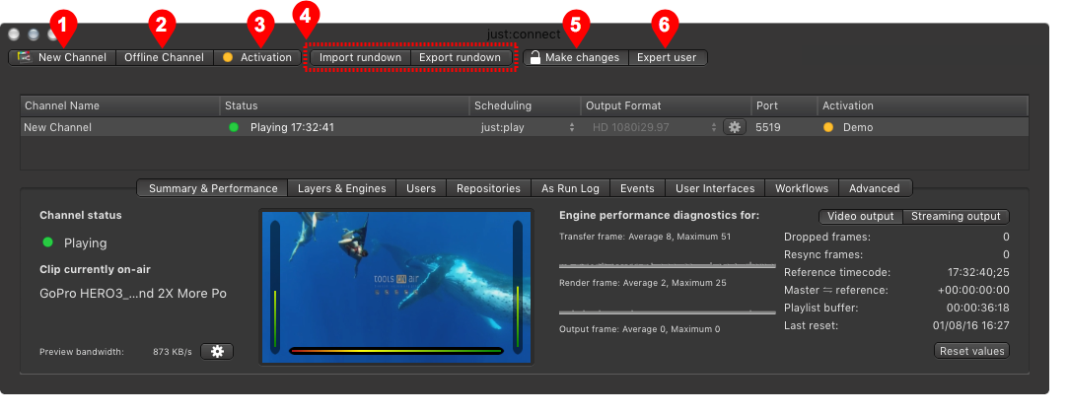This screenshot has width=1069, height=414.
Task: Open Scheduling dropdown showing just:play
Action: click(525, 127)
